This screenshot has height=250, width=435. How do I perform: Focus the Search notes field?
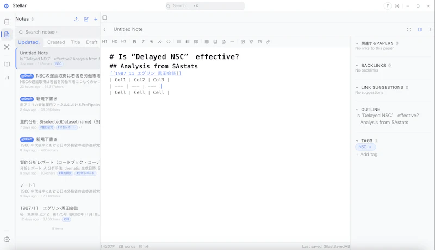(58, 32)
